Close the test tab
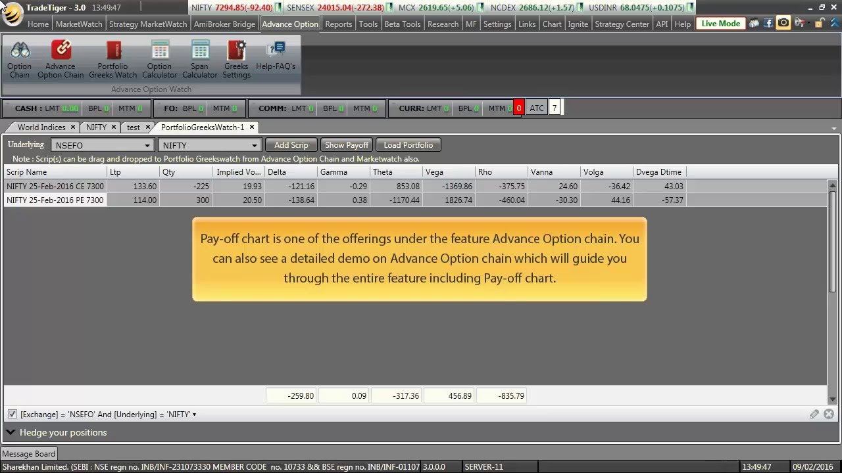Image resolution: width=842 pixels, height=473 pixels. coord(147,127)
